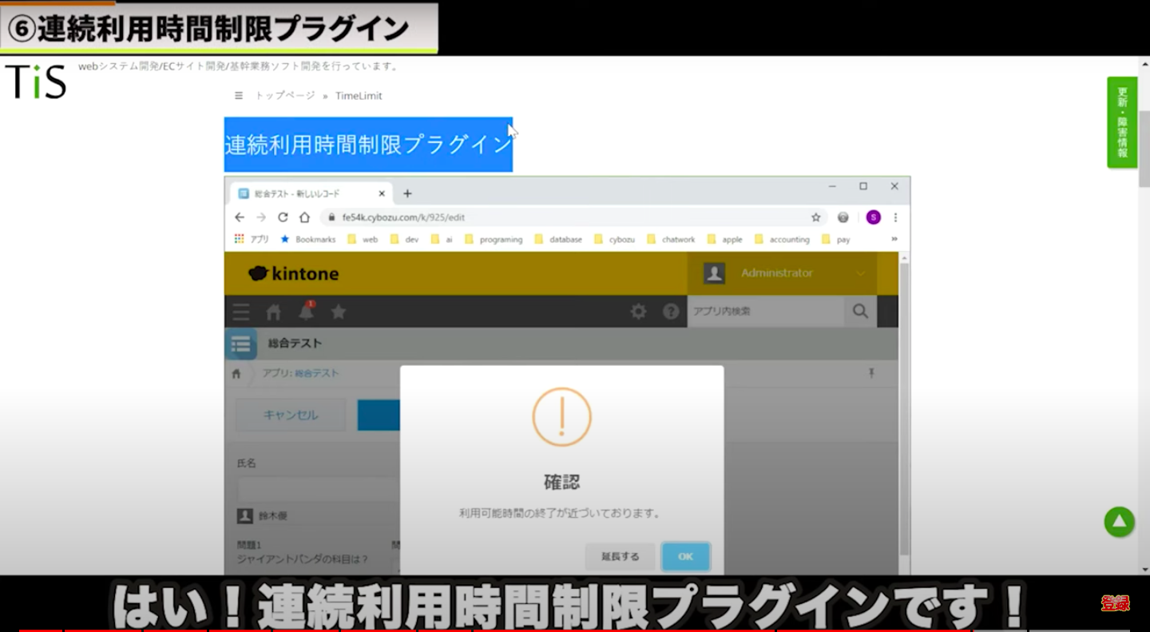Image resolution: width=1150 pixels, height=632 pixels.
Task: Click the トップページ breadcrumb link
Action: pos(285,96)
